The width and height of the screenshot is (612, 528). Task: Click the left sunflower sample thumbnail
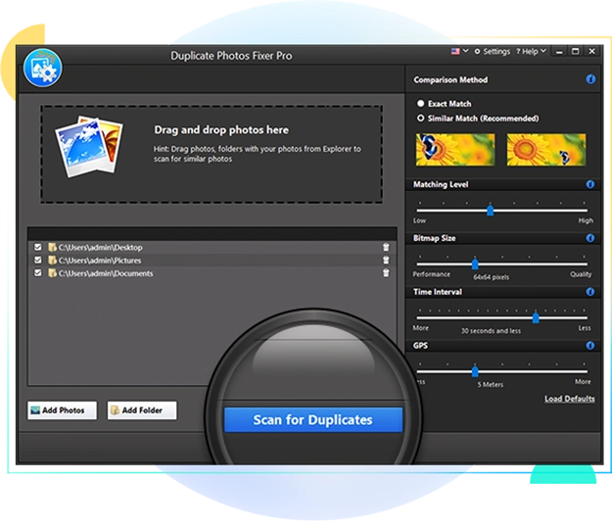(455, 150)
